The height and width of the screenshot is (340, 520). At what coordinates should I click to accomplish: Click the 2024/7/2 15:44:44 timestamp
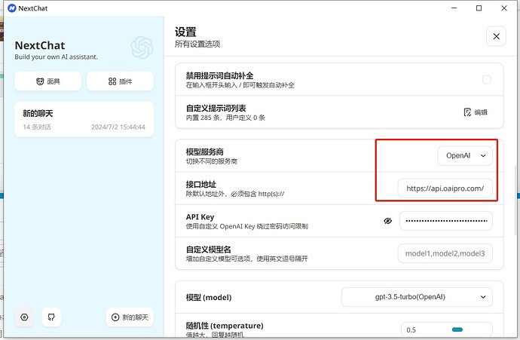point(118,127)
